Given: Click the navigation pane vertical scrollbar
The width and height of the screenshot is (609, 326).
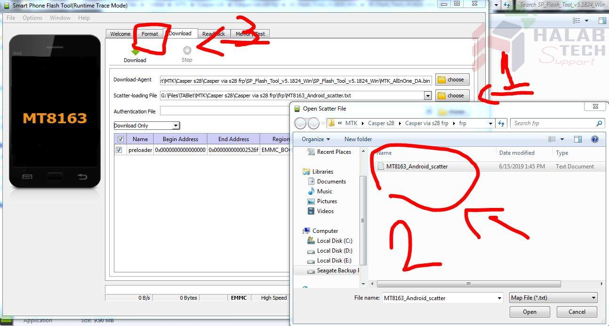Looking at the screenshot, I should (x=363, y=220).
